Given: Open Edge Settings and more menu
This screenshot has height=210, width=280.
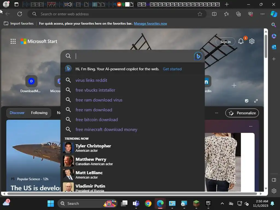Looking at the screenshot, I should [x=262, y=14].
